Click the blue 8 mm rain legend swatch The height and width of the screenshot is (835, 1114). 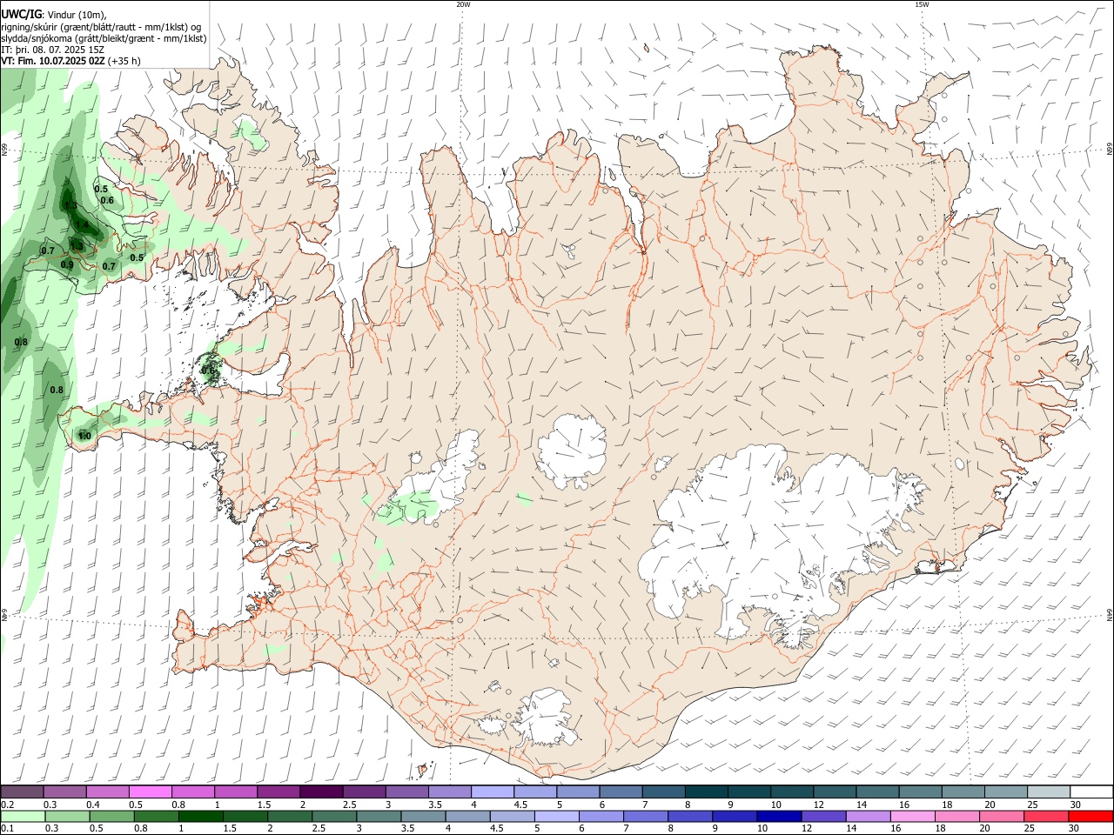690,816
